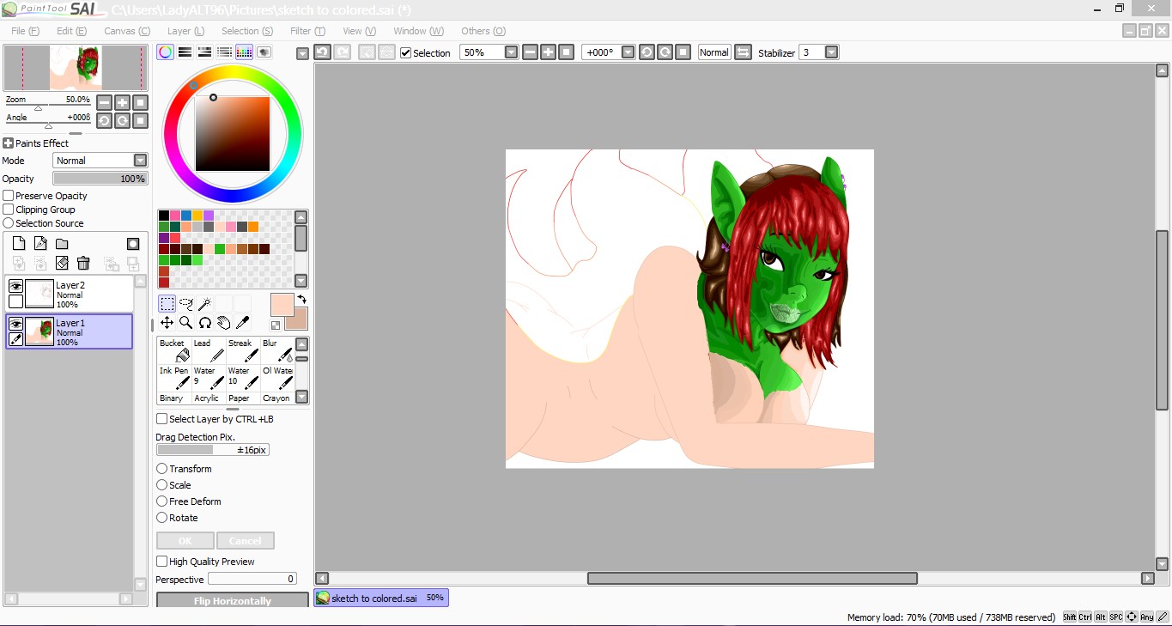Select the Ink Pen brush
The image size is (1172, 626).
pos(173,378)
